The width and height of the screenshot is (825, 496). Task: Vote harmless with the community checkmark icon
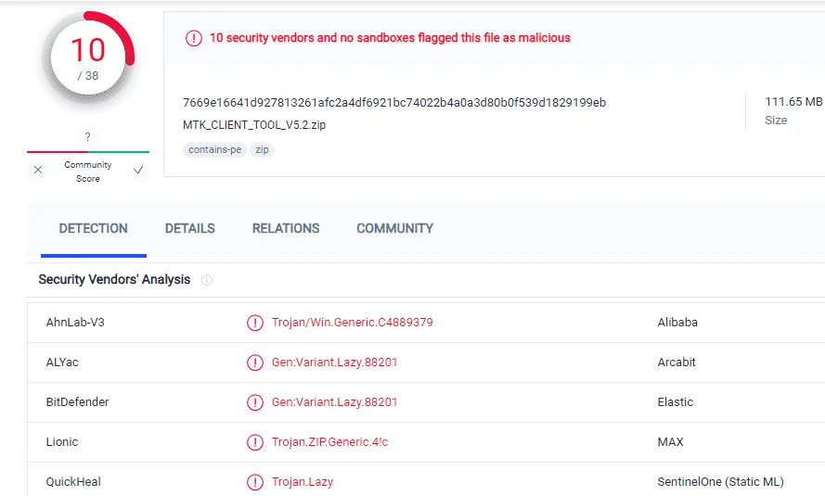(138, 170)
